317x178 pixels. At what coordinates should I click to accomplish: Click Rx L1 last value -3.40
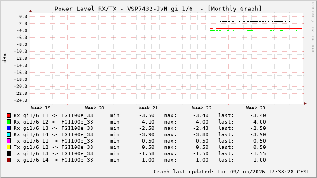tap(258, 116)
